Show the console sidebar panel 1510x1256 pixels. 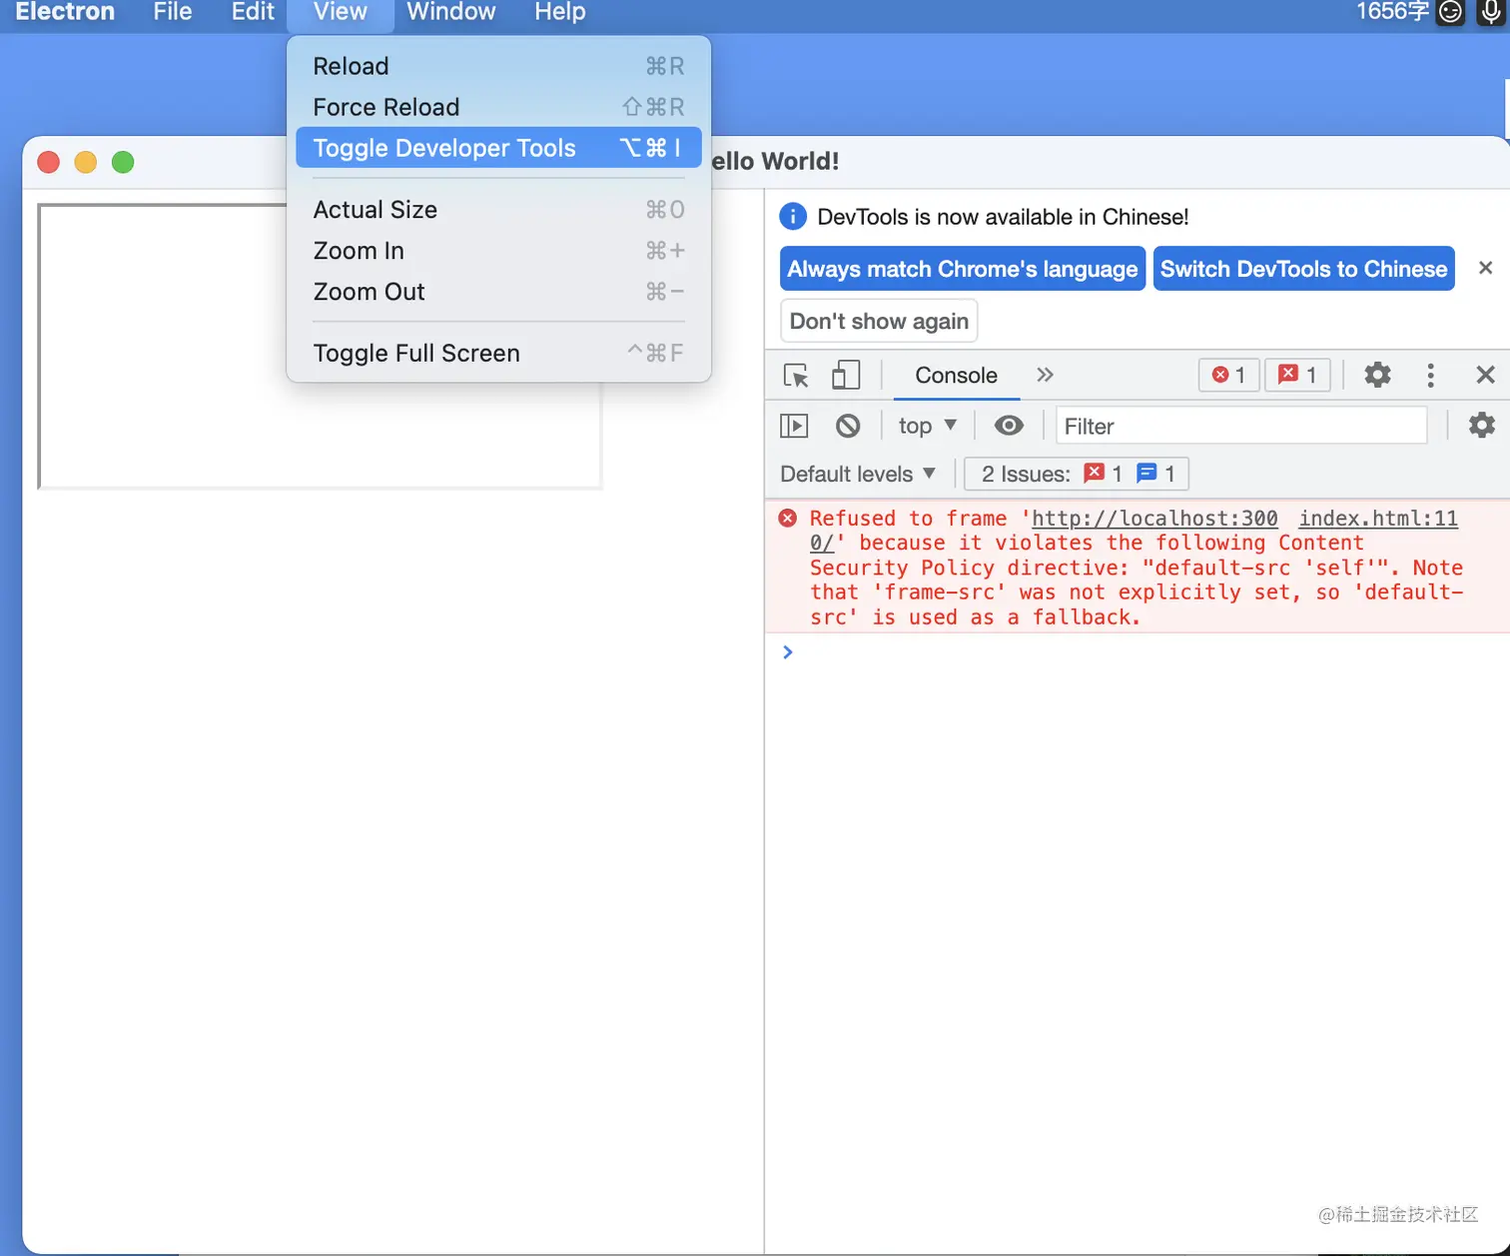click(x=794, y=426)
